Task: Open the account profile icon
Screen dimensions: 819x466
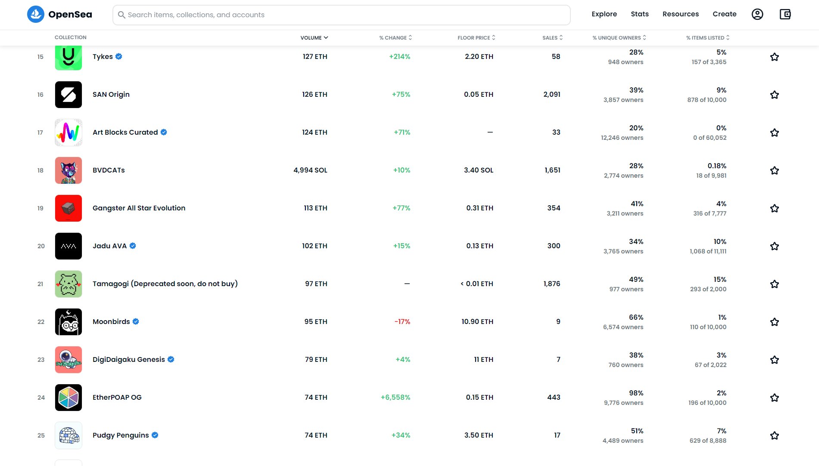Action: pos(757,14)
